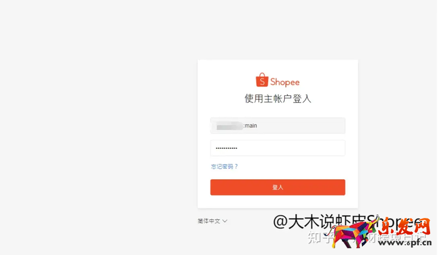
Task: Click the white S on the bag icon
Action: pyautogui.click(x=262, y=81)
